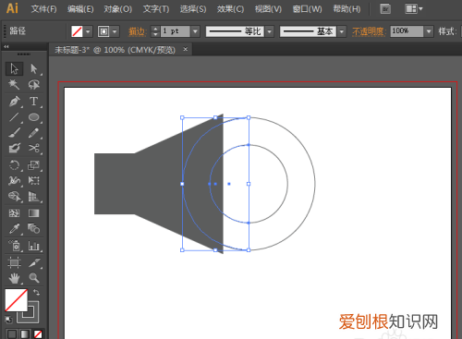
Task: Activate the Zoom tool
Action: 34,278
